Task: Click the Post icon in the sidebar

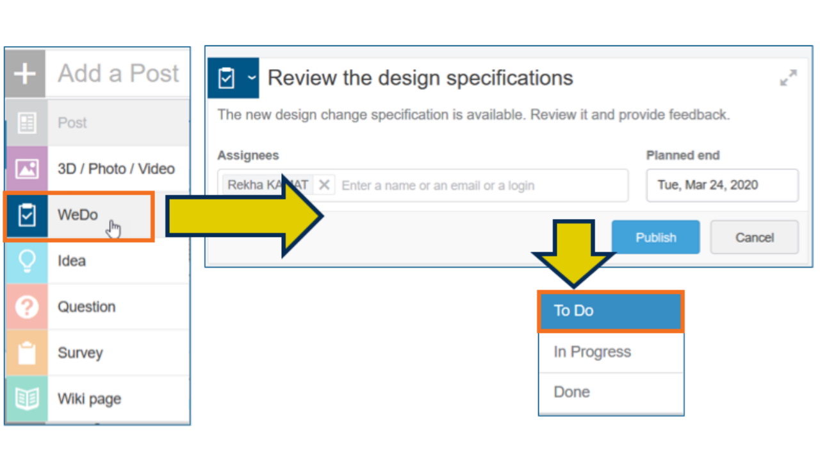Action: click(x=26, y=122)
